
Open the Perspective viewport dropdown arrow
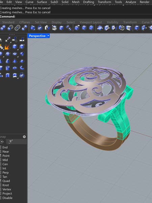(x=48, y=36)
